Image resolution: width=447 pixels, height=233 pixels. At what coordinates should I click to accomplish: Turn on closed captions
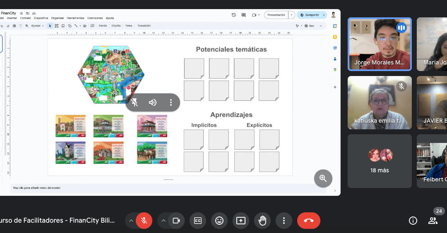coord(198,221)
